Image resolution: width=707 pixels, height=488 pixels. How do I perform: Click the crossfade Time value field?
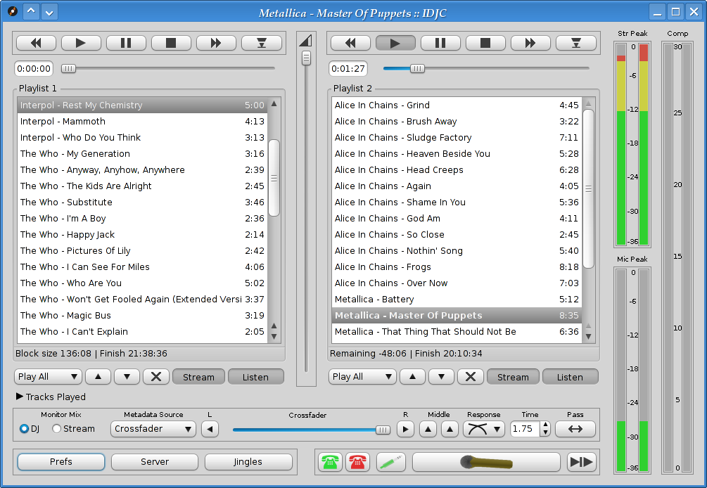coord(526,429)
